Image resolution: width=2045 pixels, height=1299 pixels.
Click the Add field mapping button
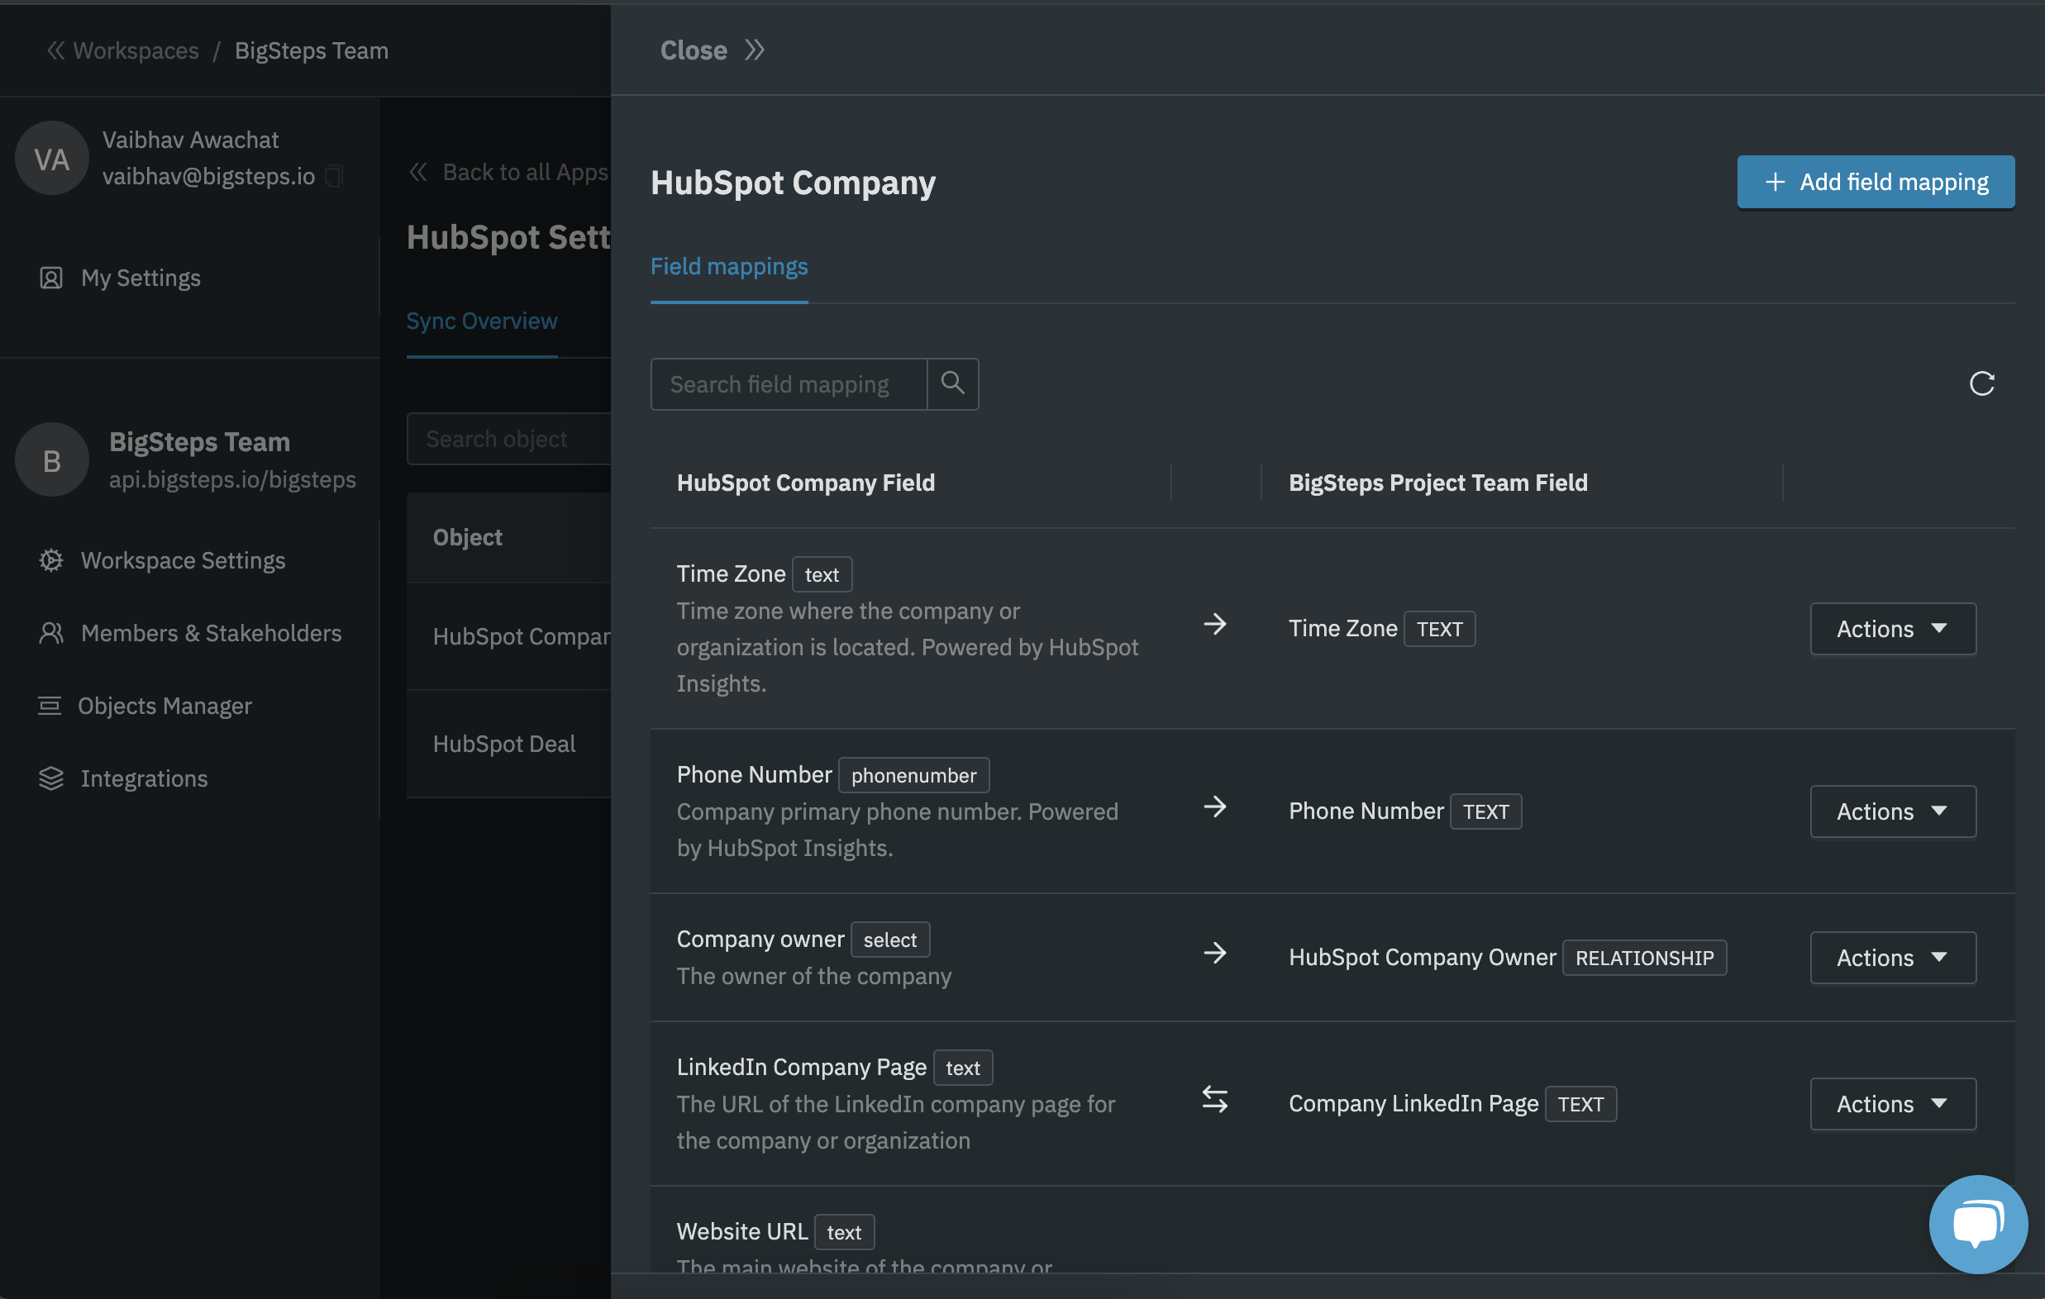(1876, 182)
